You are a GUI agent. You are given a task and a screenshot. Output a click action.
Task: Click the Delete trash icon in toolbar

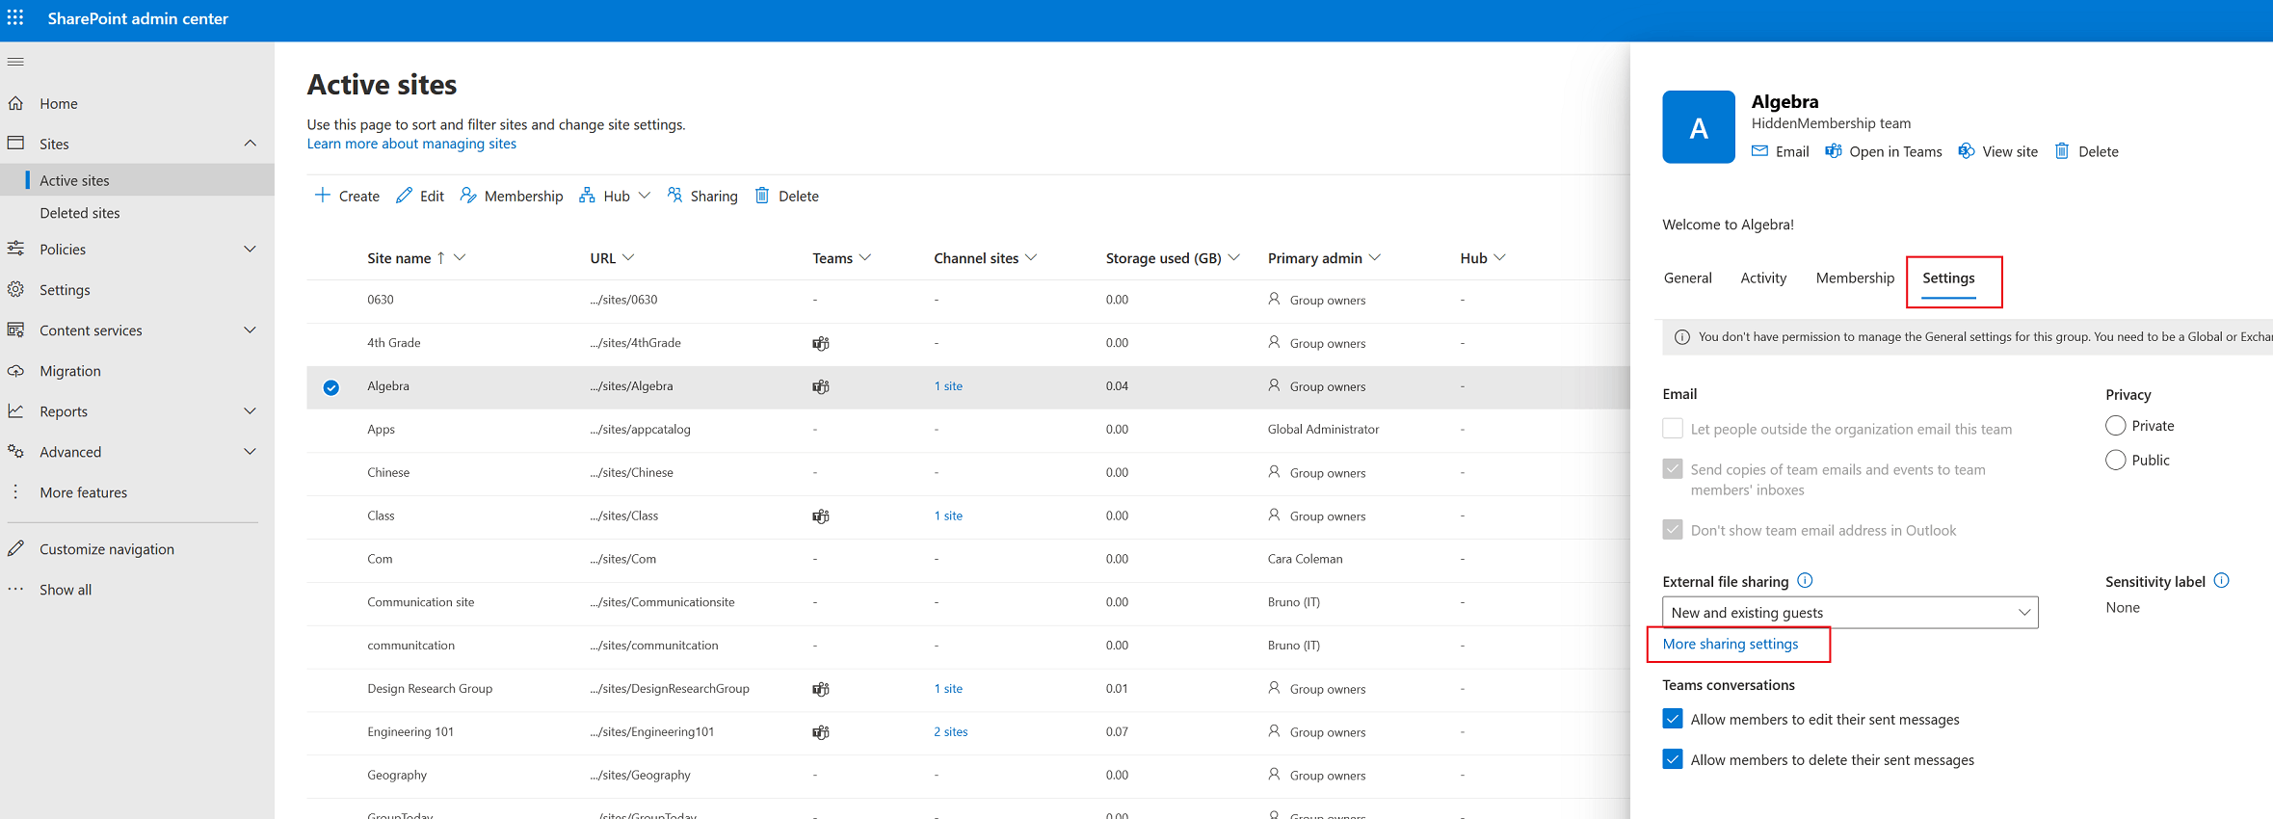[x=762, y=196]
